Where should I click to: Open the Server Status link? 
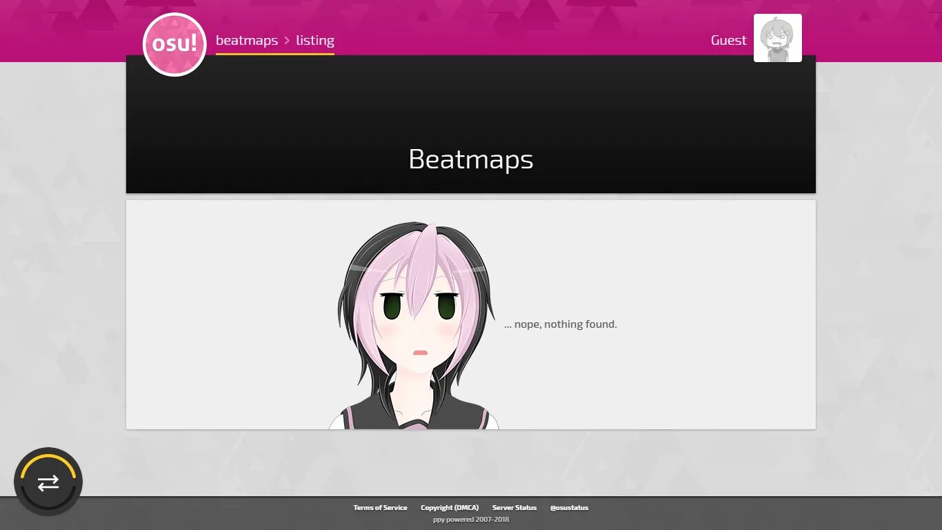[x=514, y=508]
